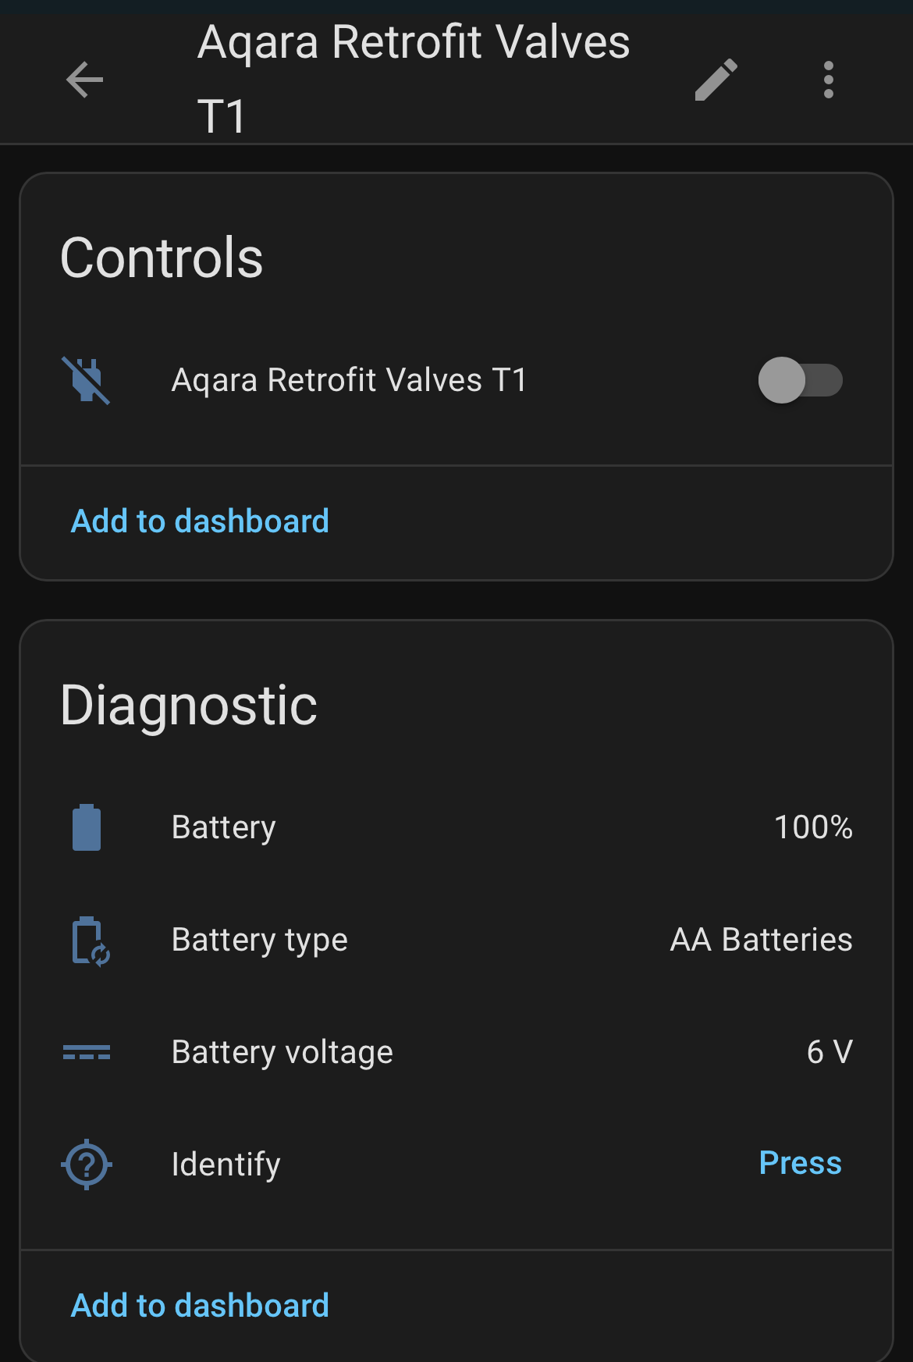Click the Battery level icon
Screen dimensions: 913x1362
pyautogui.click(x=87, y=827)
